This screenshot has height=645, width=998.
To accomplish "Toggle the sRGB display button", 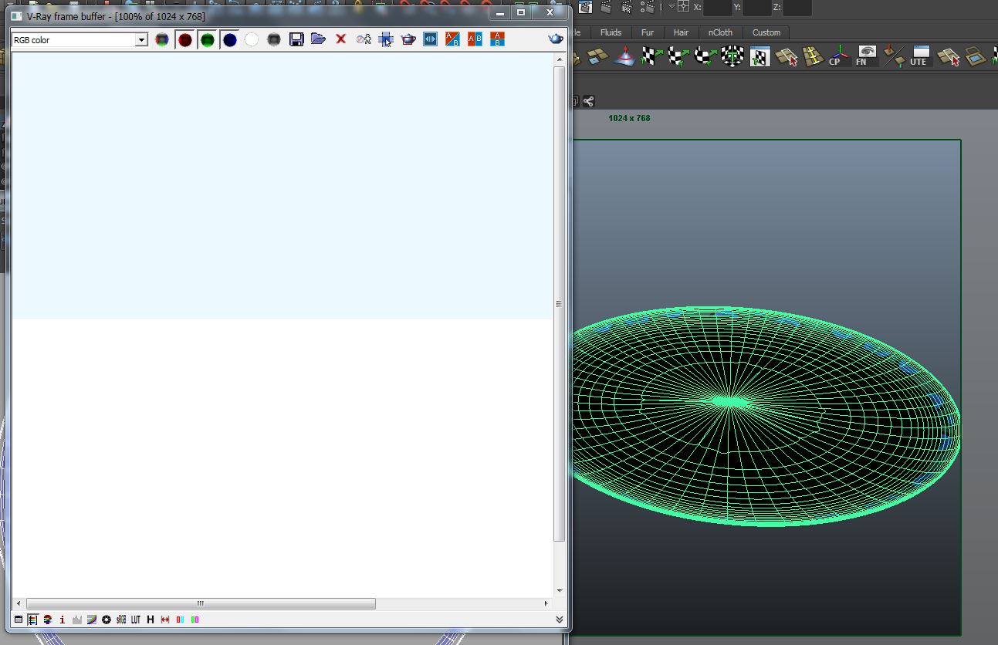I will [121, 620].
